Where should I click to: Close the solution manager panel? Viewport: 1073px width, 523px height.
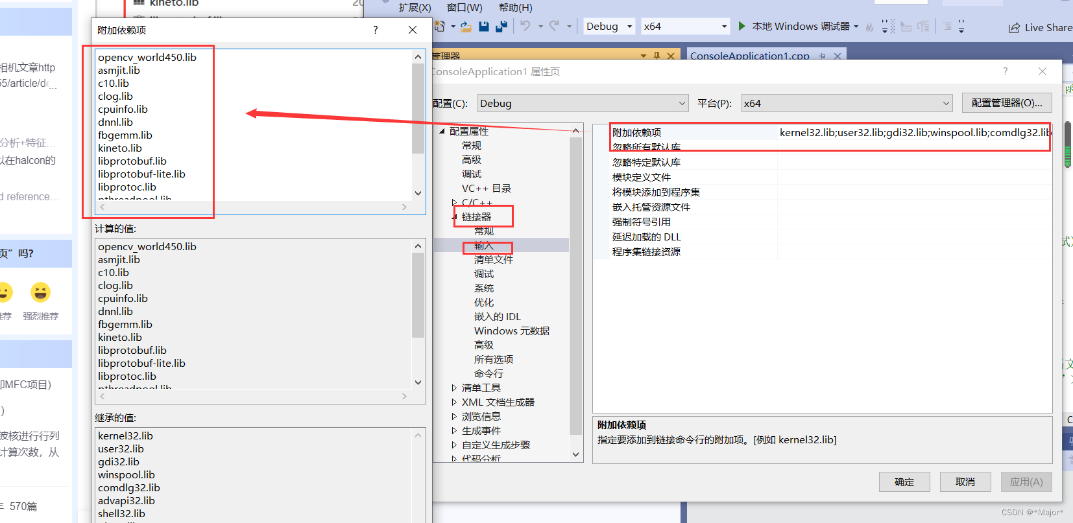pos(671,56)
